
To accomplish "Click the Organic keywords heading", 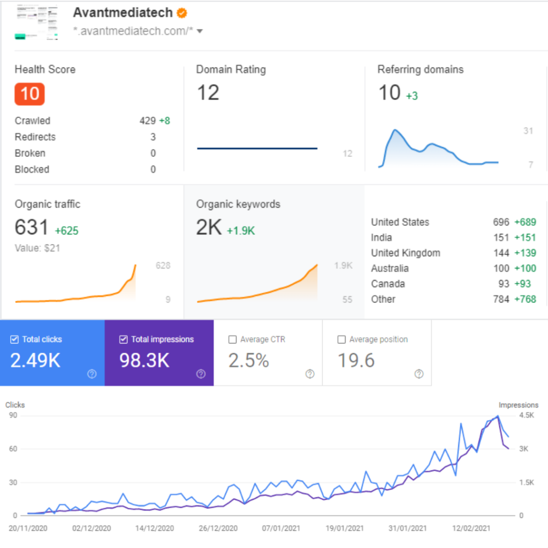I will pyautogui.click(x=238, y=204).
